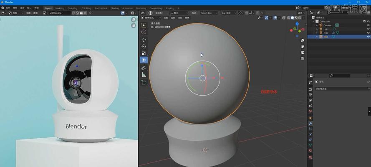Screen dimensions: 371x167
Task: Switch to the Modeling workspace tab
Action: [x=60, y=8]
